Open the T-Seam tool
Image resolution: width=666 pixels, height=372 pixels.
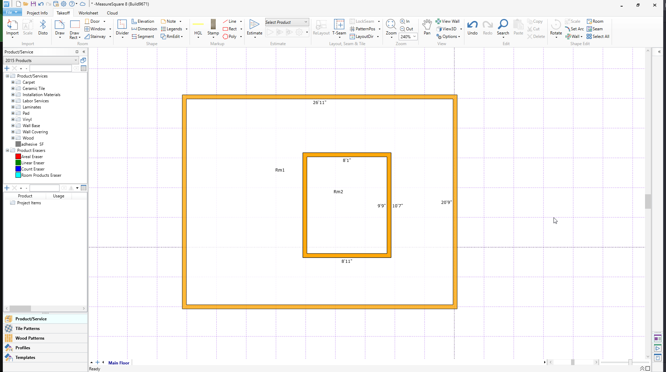(x=339, y=27)
